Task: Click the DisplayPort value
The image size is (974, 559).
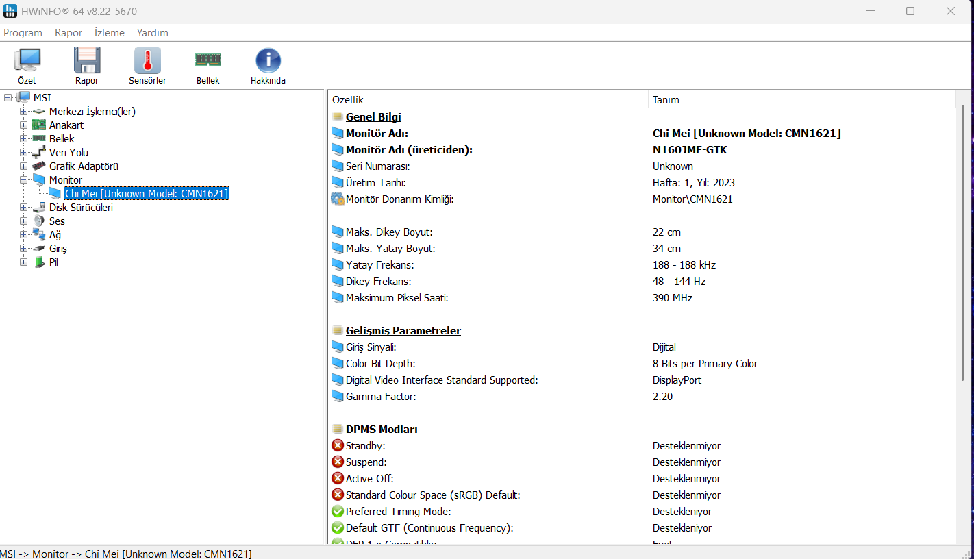Action: (677, 380)
